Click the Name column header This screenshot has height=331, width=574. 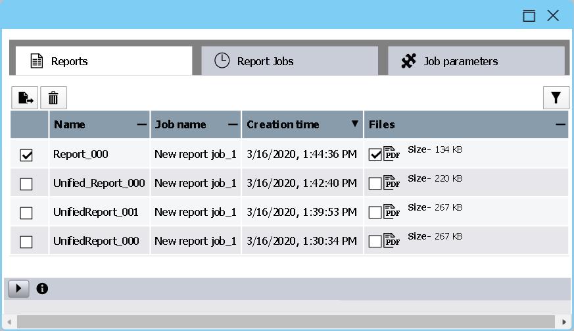pos(99,124)
